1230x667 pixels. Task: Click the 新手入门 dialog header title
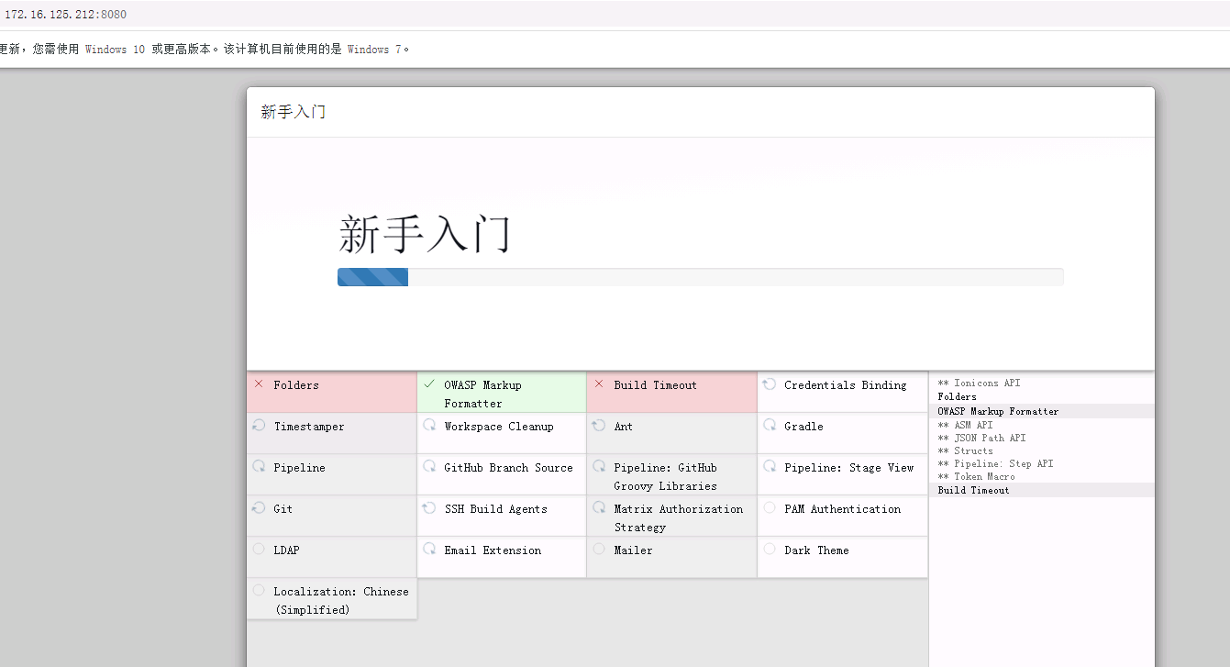pos(294,112)
